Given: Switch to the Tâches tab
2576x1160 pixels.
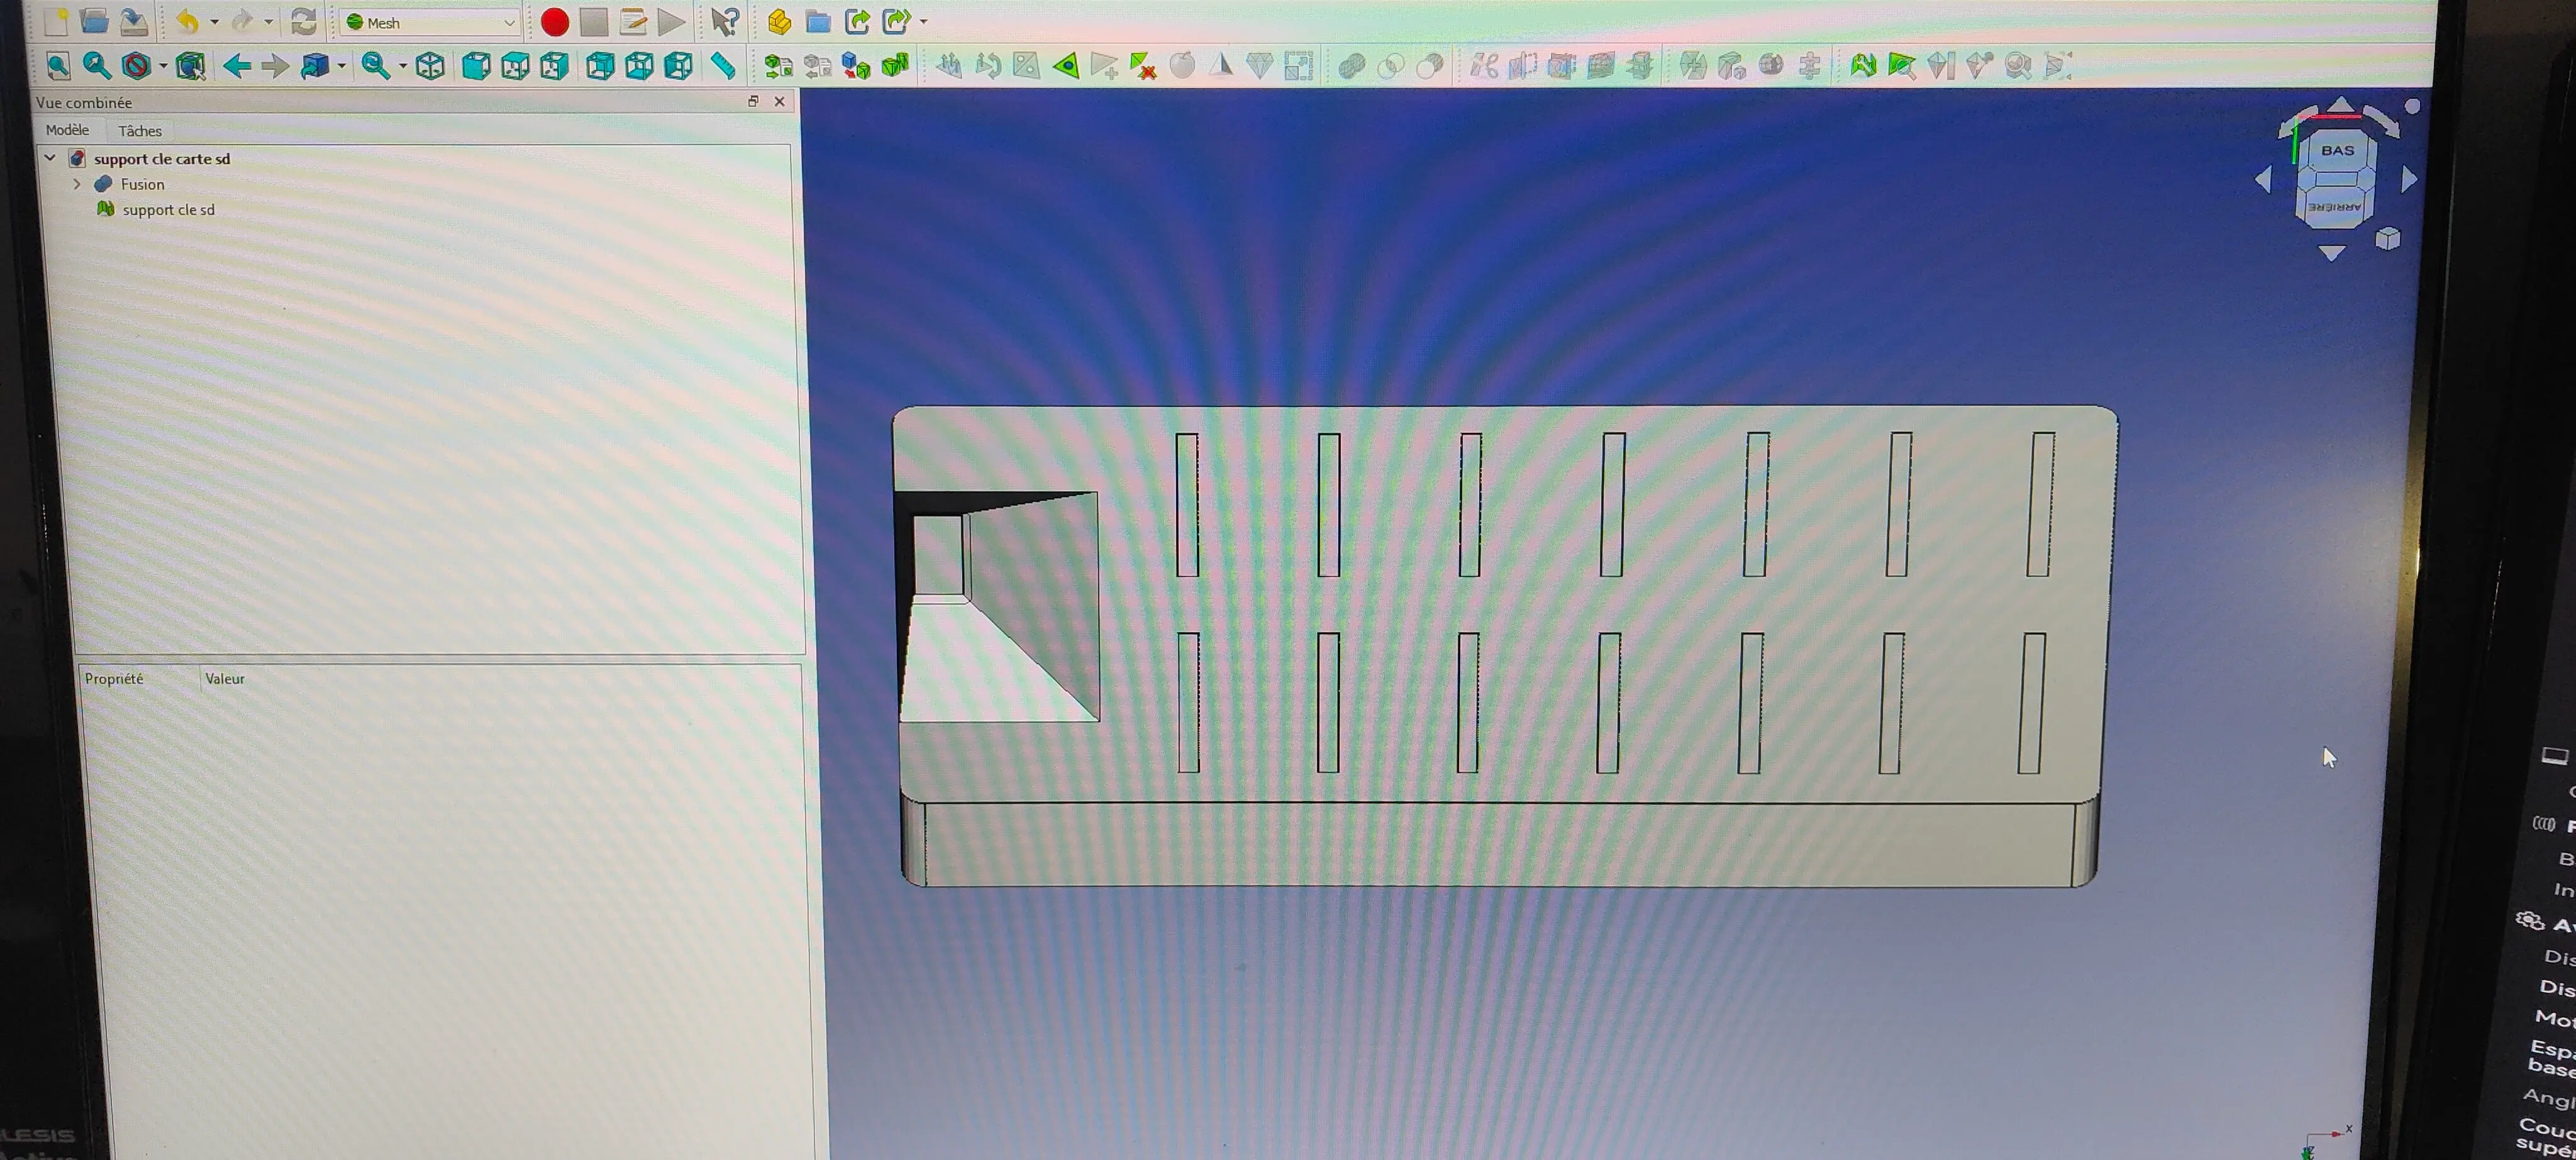Looking at the screenshot, I should click(139, 131).
